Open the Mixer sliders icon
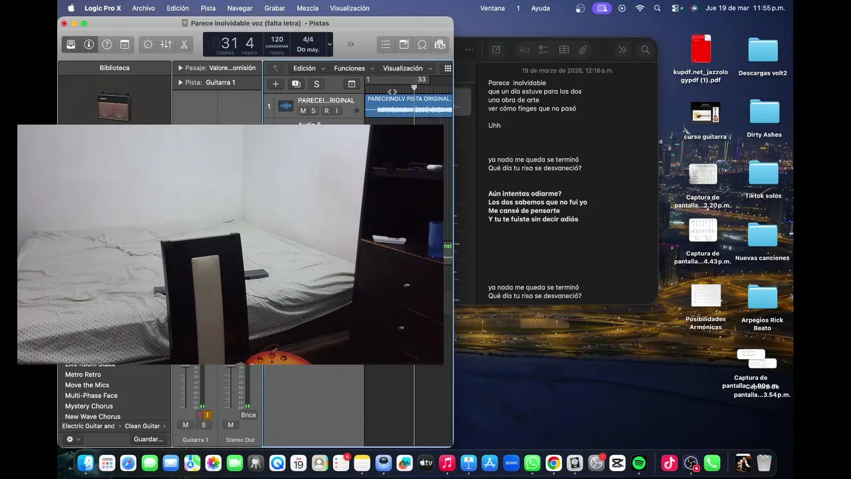 (x=166, y=45)
